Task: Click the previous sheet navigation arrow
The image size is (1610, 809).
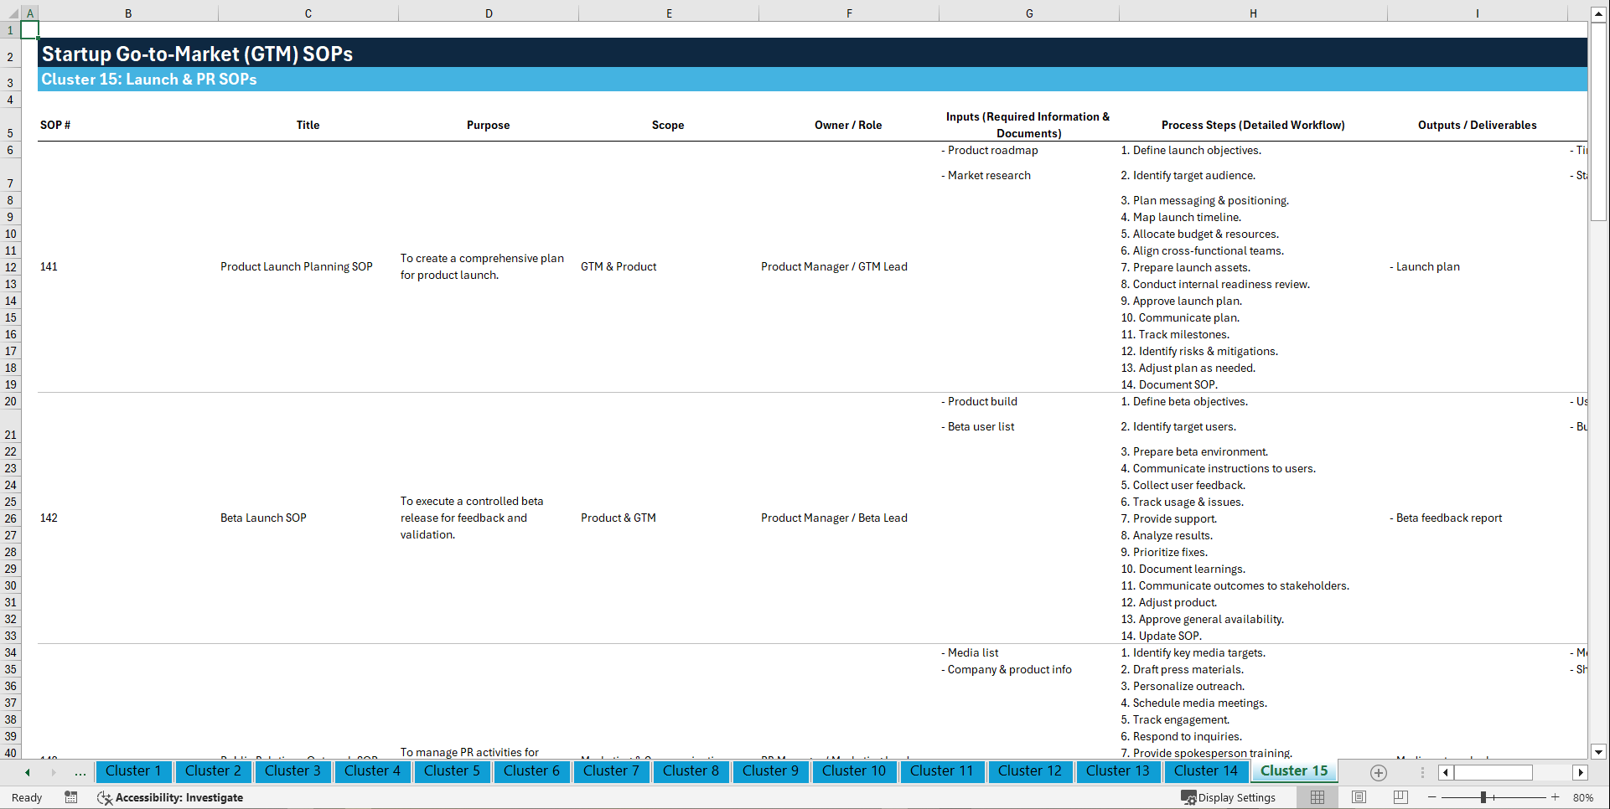Action: click(26, 772)
